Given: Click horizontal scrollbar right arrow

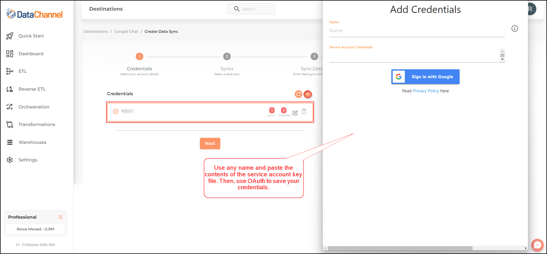Looking at the screenshot, I should coord(526,248).
